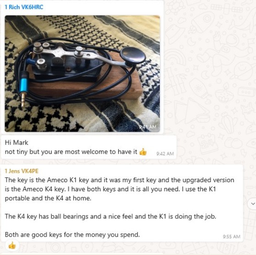Select "portable and the K4 at home" line
The image size is (256, 255).
coord(48,198)
